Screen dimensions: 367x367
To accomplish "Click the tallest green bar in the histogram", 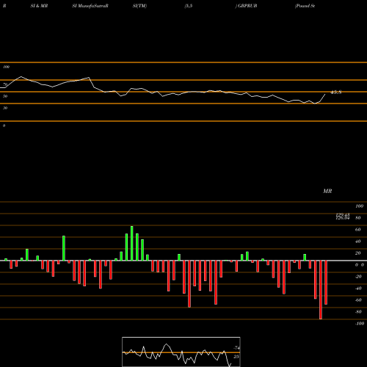I will [x=132, y=244].
